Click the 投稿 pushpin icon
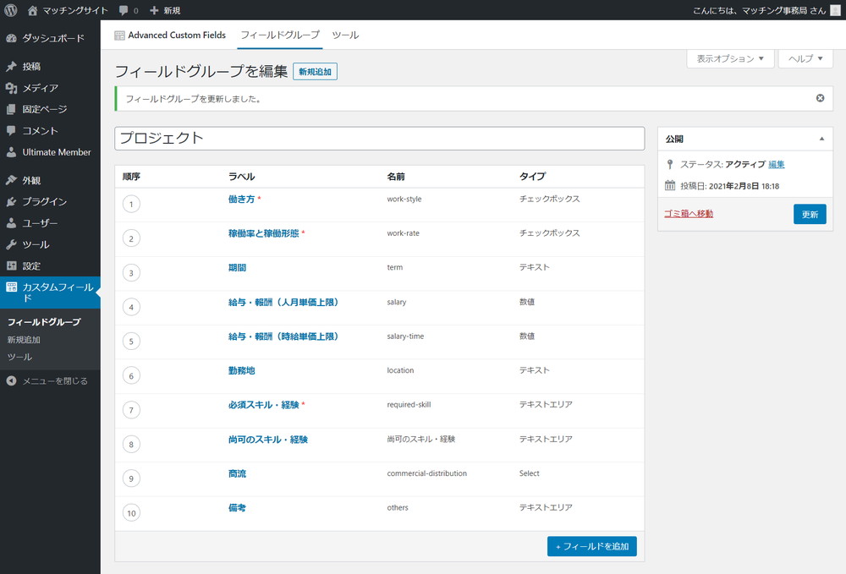This screenshot has height=574, width=846. 11,66
